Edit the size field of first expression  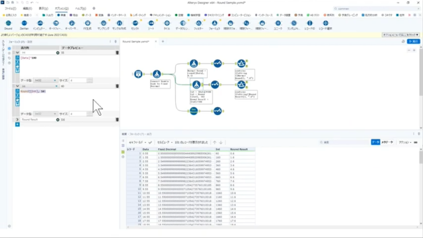(78, 81)
